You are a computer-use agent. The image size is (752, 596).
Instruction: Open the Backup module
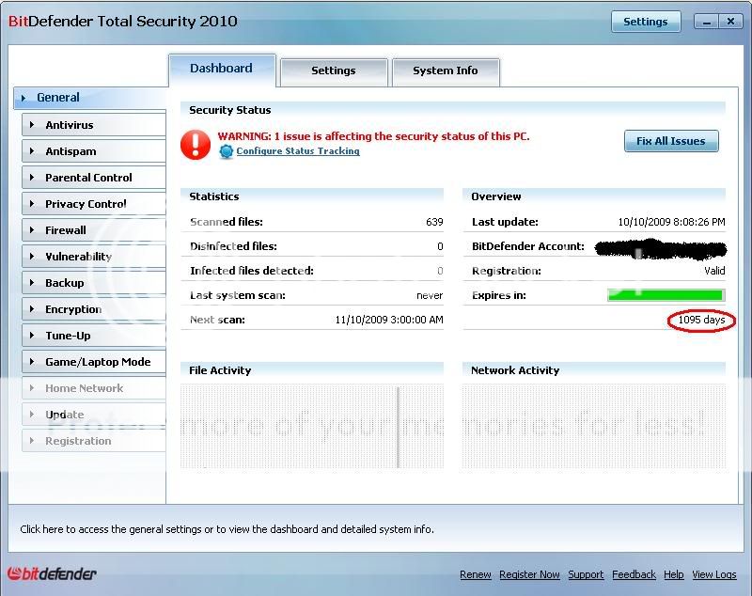point(94,283)
